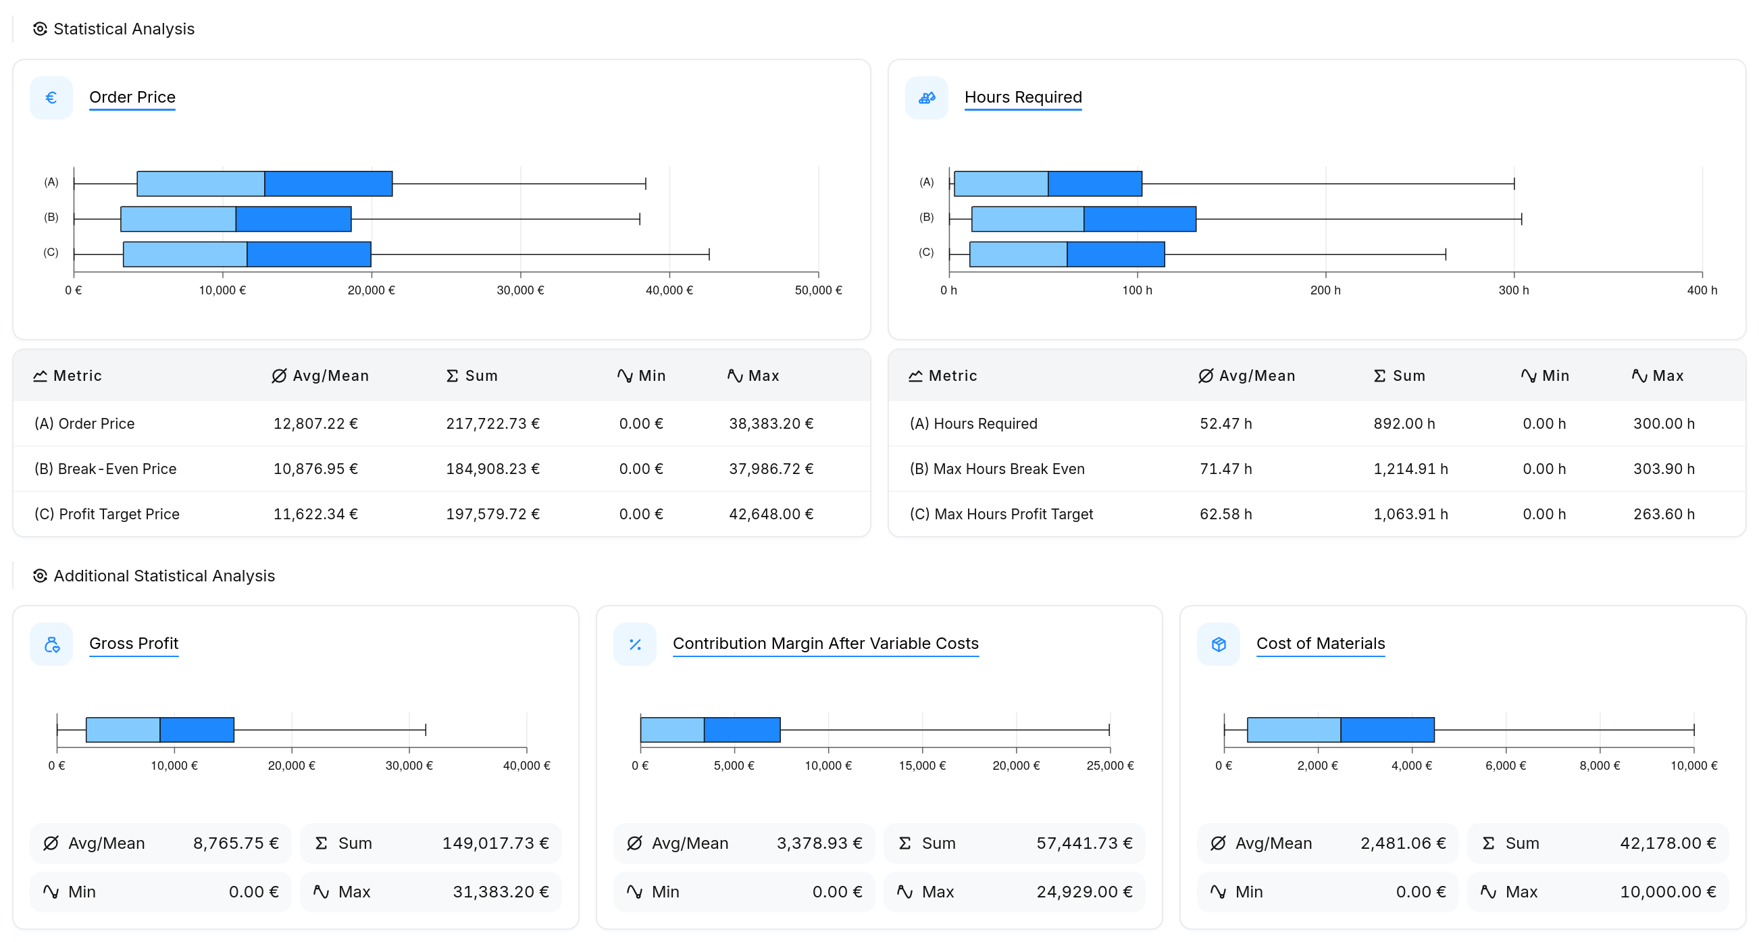Viewport: 1759px width, 942px height.
Task: Click the percent icon for Contribution Margin
Action: [x=635, y=644]
